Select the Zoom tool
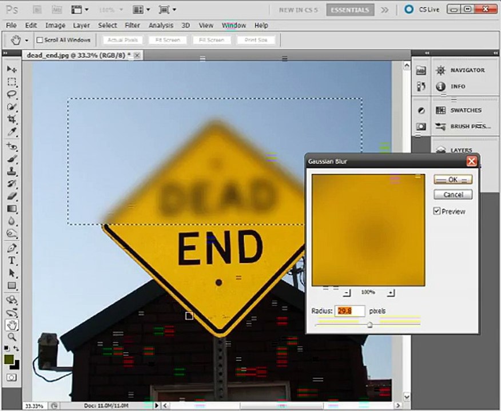Screen dimensions: 501x411 (12, 337)
